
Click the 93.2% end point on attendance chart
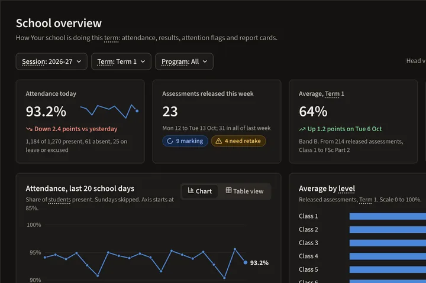click(x=246, y=262)
